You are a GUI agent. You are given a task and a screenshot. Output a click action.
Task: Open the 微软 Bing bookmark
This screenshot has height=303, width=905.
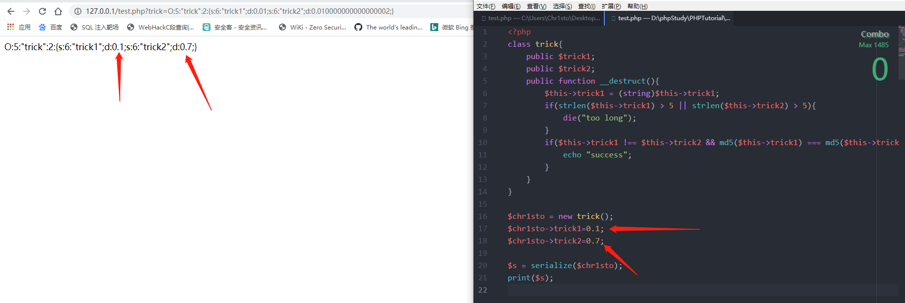(452, 27)
